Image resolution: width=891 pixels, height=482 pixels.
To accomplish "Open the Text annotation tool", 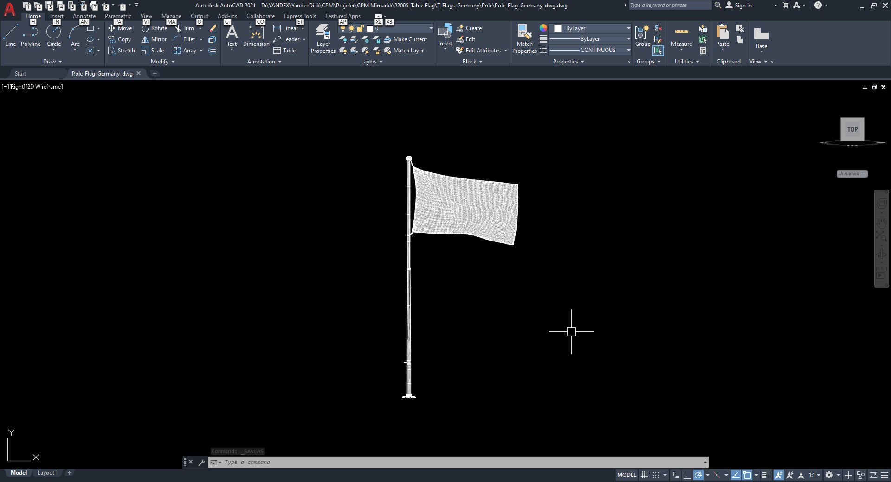I will point(232,36).
